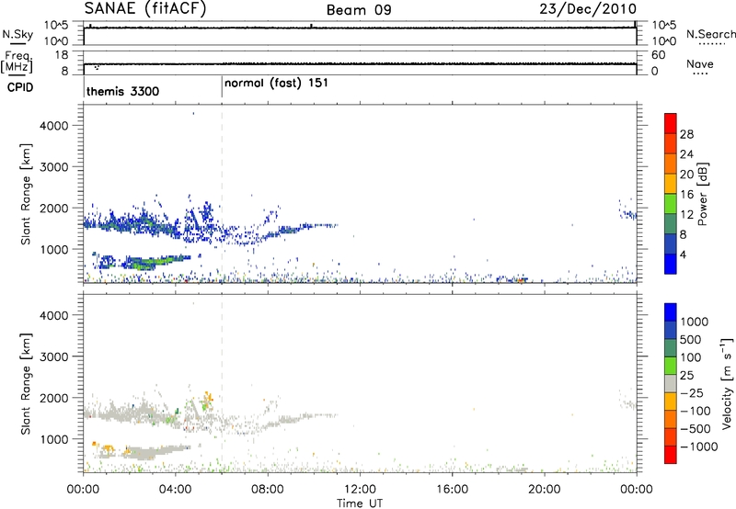Click the gray scatter band near 800 km in velocity panel
This screenshot has height=509, width=736.
coord(155,451)
